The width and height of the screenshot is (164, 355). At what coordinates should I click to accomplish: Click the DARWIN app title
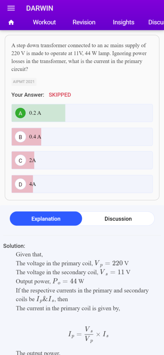(x=40, y=8)
